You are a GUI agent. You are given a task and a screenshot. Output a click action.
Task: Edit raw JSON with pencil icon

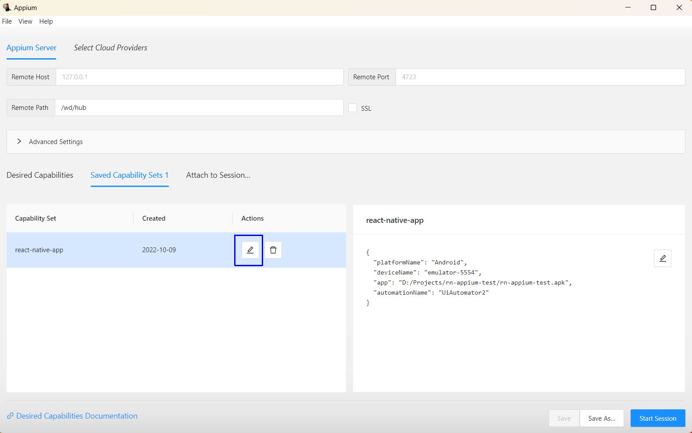click(x=662, y=258)
